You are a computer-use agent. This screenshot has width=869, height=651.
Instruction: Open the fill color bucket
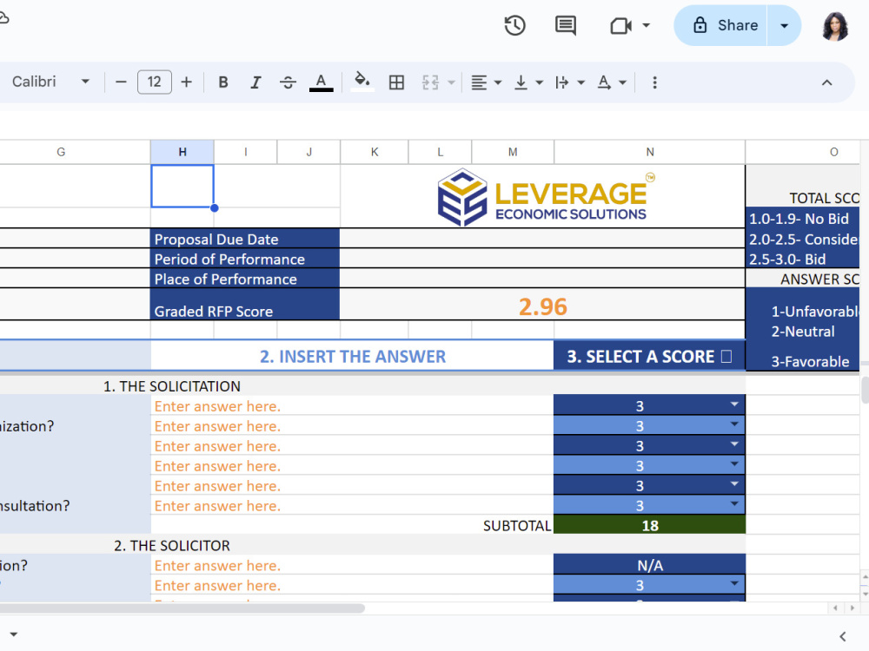click(362, 81)
